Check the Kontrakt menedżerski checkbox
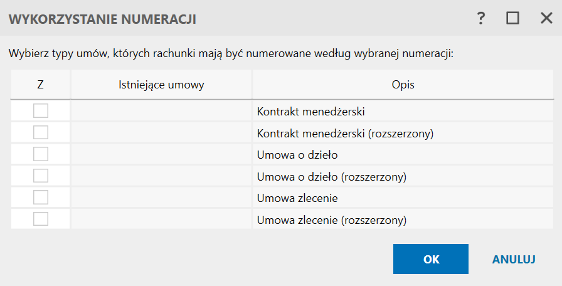This screenshot has height=286, width=562. click(41, 111)
